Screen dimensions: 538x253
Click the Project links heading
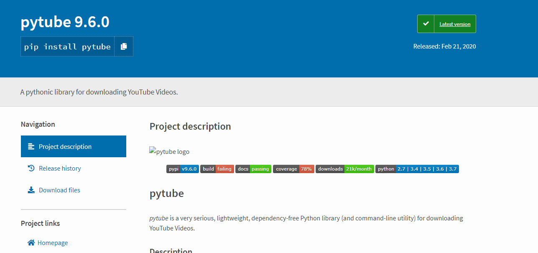pyautogui.click(x=41, y=223)
